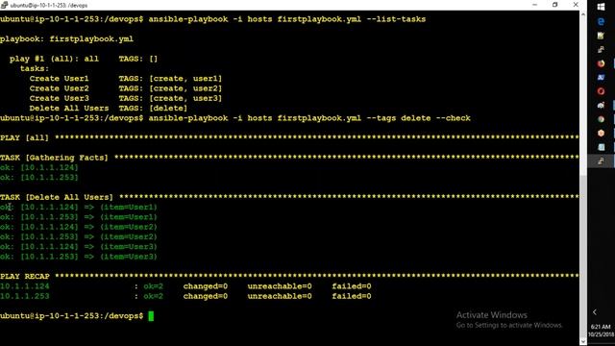Click the PuTTY icon in the title bar
This screenshot has width=615, height=346.
pos(4,5)
